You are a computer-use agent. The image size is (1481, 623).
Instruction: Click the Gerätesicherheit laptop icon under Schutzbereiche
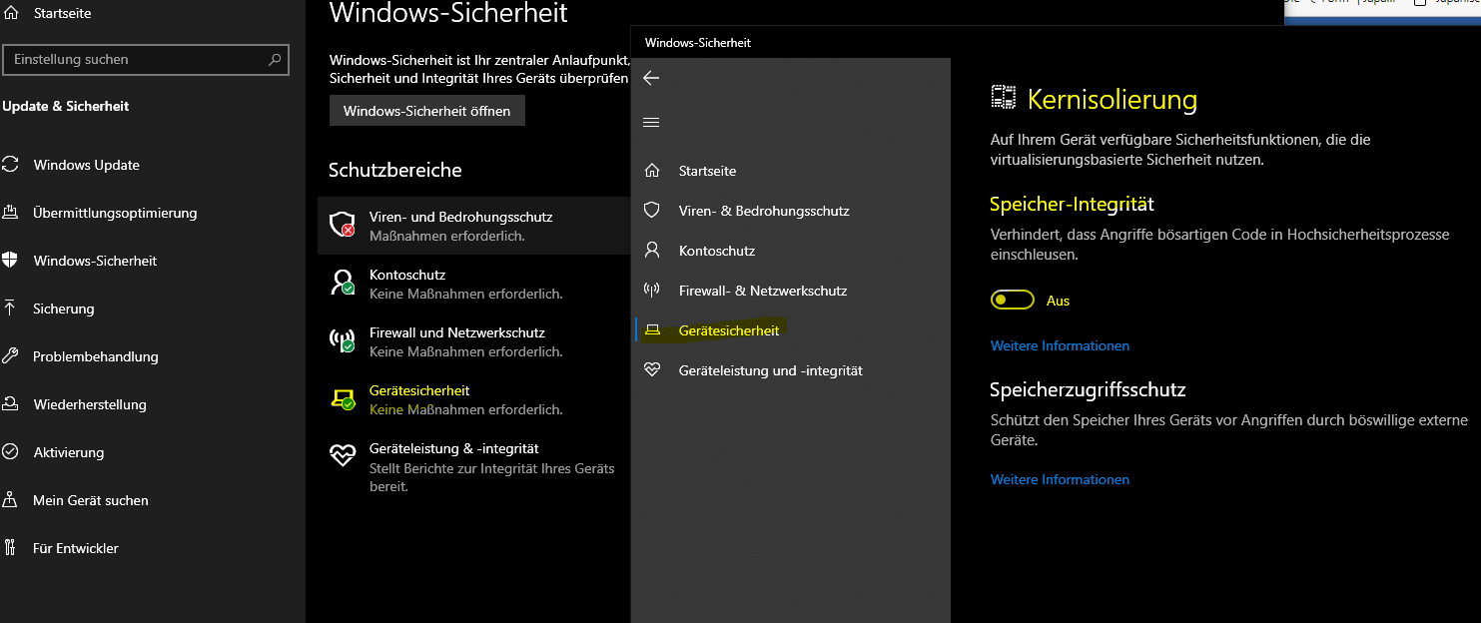[343, 399]
